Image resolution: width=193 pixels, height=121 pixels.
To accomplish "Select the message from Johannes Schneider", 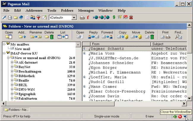I will 135,63.
